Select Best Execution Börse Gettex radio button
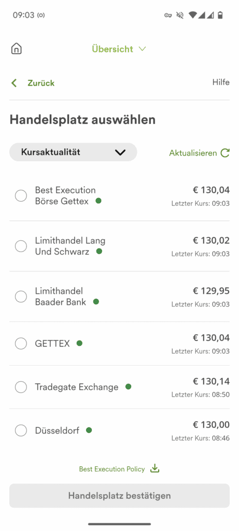The height and width of the screenshot is (531, 239). click(21, 195)
